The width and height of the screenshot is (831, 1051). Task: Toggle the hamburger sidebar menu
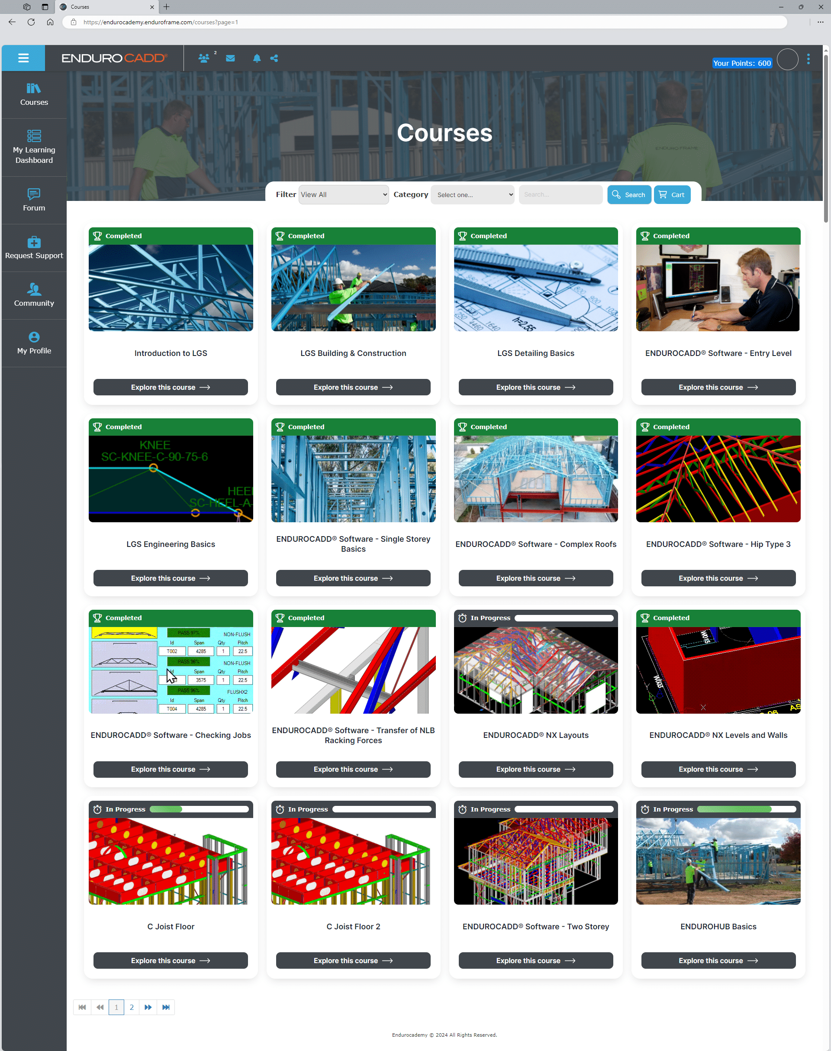pyautogui.click(x=23, y=58)
